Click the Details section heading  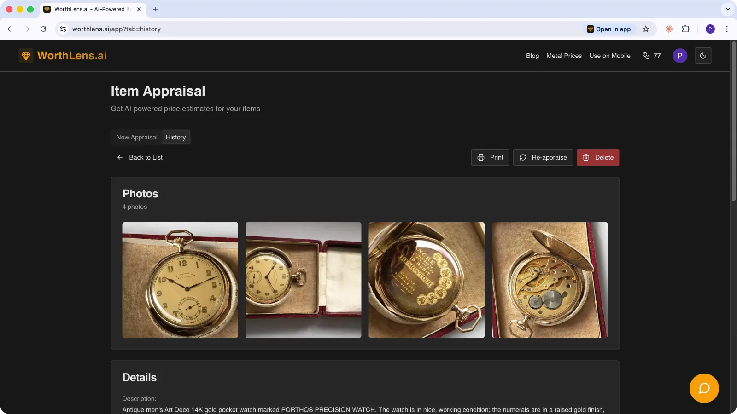tap(140, 378)
